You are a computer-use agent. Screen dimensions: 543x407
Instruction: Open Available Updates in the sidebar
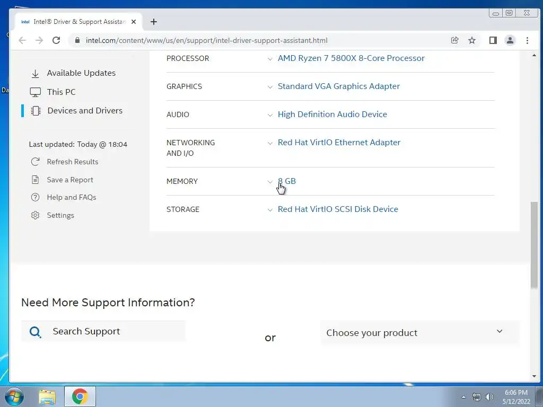(x=81, y=73)
